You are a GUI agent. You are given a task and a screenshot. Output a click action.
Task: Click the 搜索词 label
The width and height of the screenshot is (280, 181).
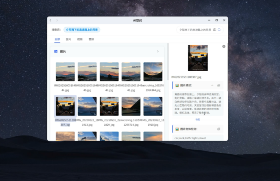(56, 30)
